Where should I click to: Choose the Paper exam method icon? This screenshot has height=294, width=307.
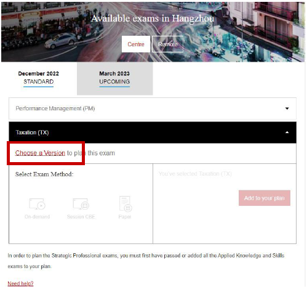pos(126,203)
